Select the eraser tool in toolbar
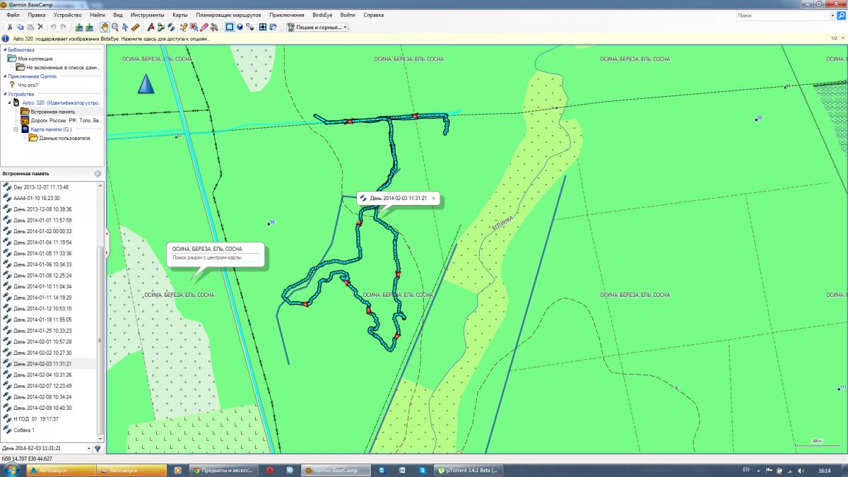Viewport: 848px width, 477px height. click(204, 27)
